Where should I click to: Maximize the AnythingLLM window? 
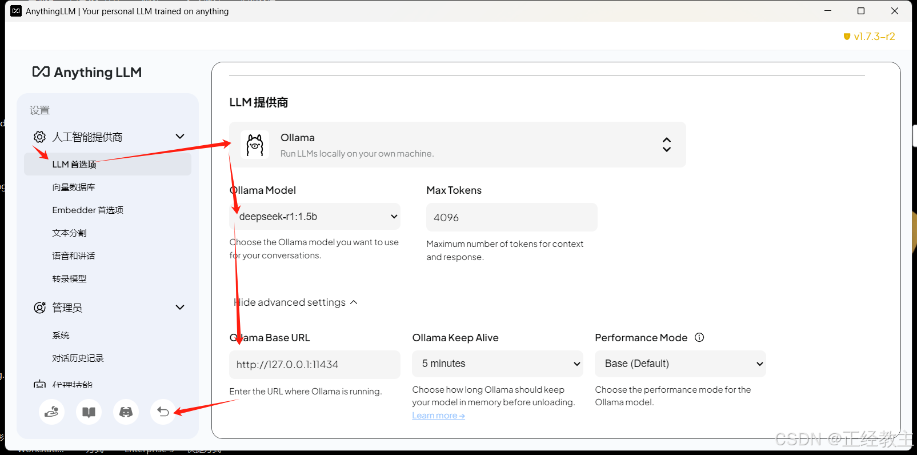tap(861, 11)
